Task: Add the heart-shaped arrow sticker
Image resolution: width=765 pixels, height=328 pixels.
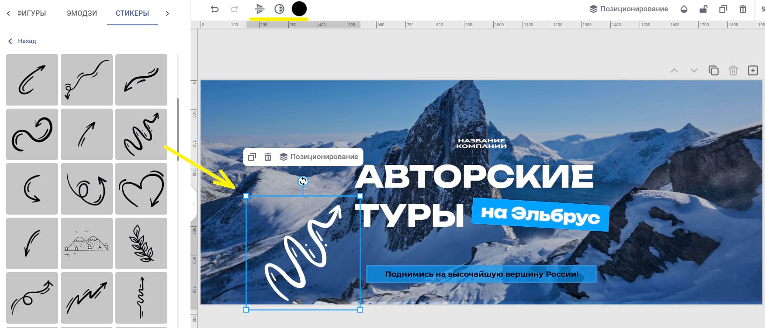Action: [141, 189]
